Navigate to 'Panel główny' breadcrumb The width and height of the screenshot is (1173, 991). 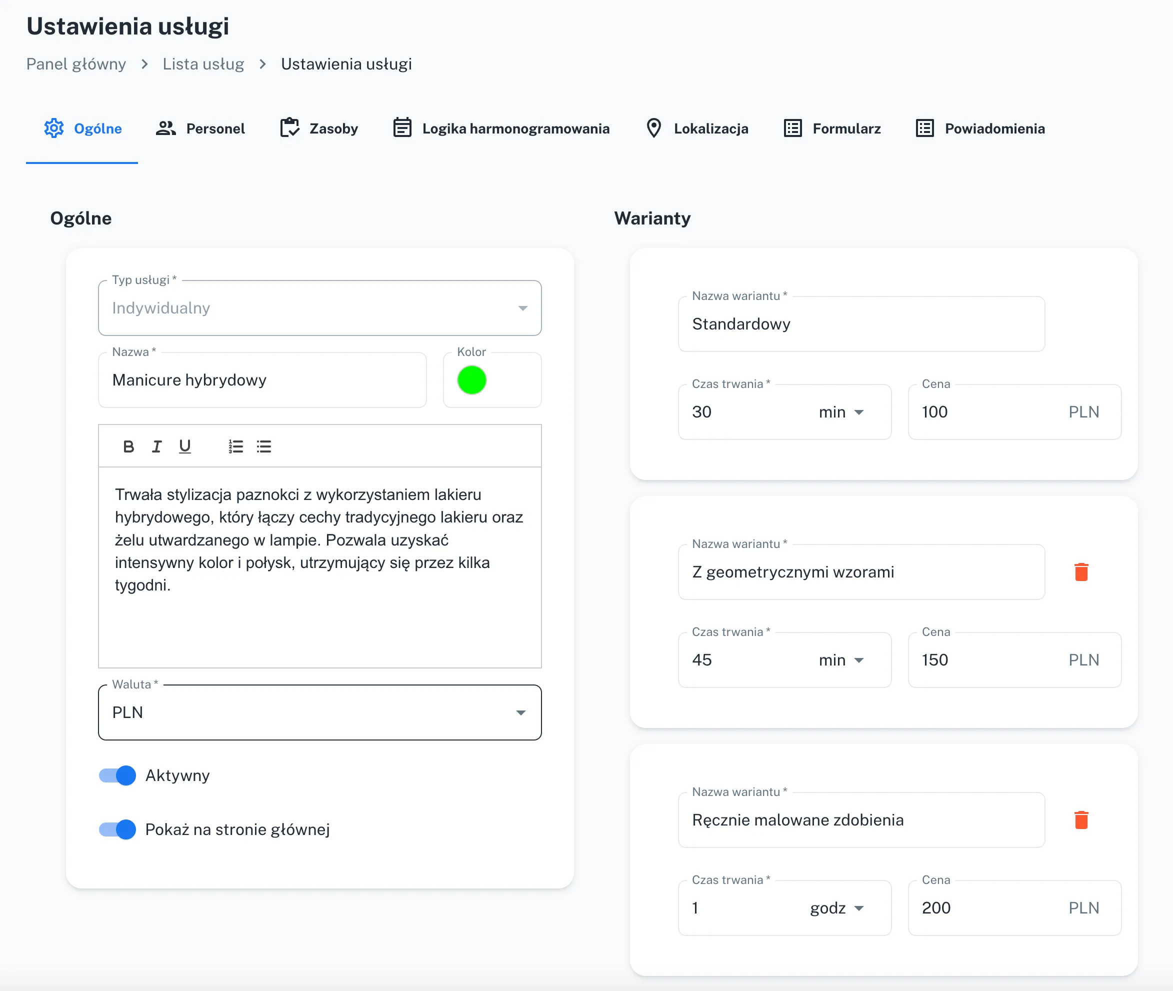[76, 64]
